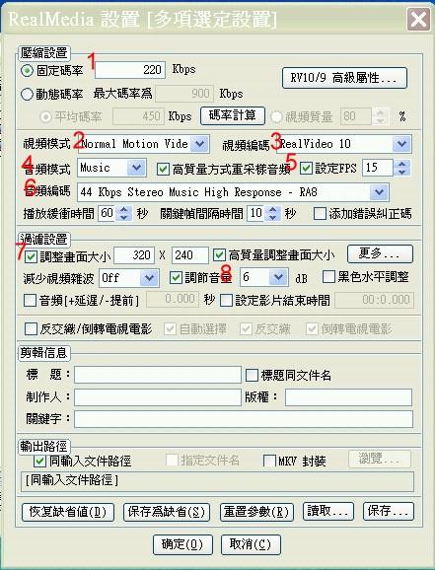The image size is (435, 570).
Task: Open the 更多... filter options
Action: pos(380,253)
